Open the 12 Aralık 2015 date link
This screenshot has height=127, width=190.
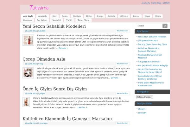pos(31,64)
